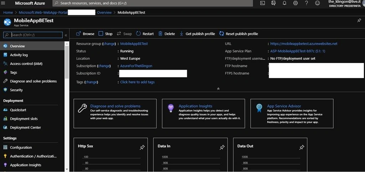The image size is (365, 172).
Task: Click Microsoft Azure portal title
Action: [30, 3]
